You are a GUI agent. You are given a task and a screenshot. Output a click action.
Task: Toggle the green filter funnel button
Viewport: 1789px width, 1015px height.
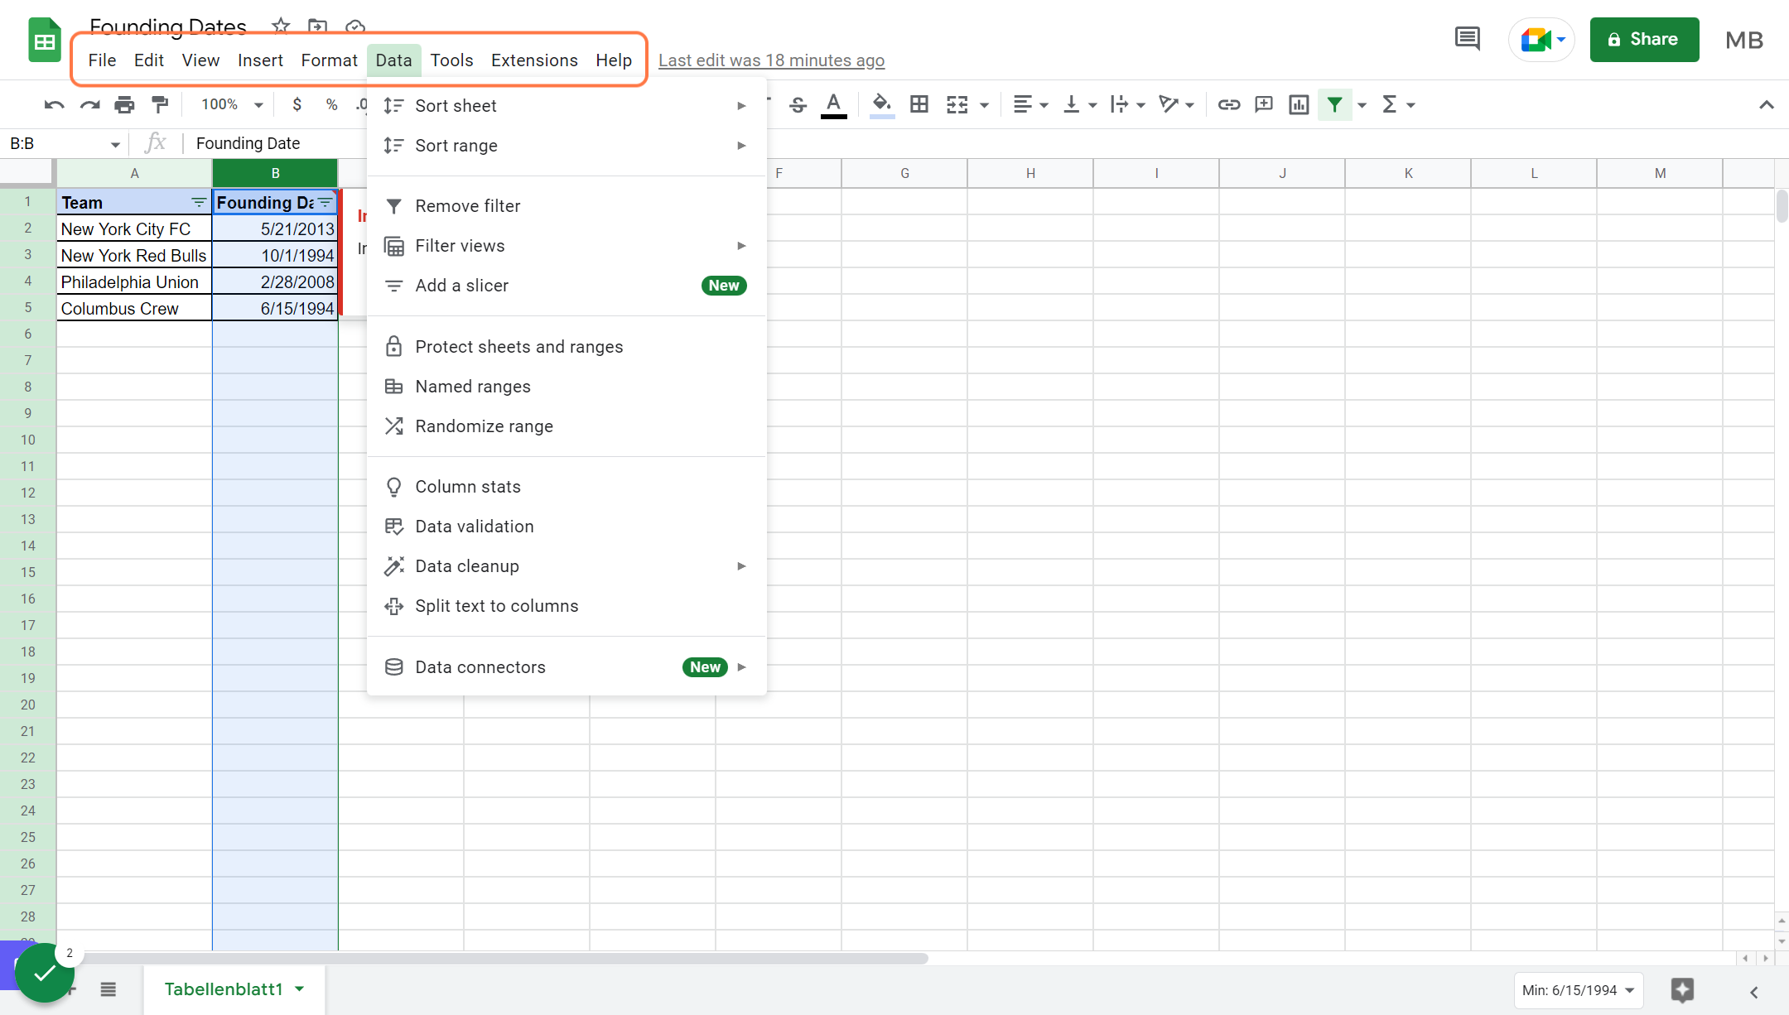coord(1334,104)
